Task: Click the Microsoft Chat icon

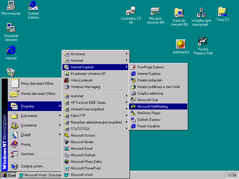Action: 133,100
